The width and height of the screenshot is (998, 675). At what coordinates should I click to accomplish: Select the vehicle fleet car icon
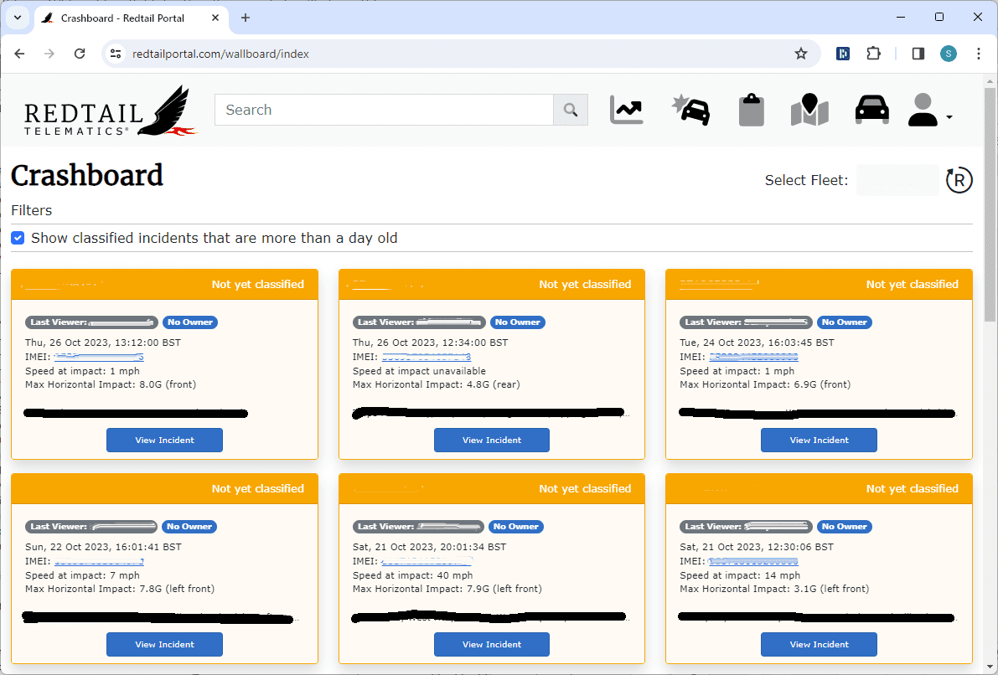coord(871,110)
